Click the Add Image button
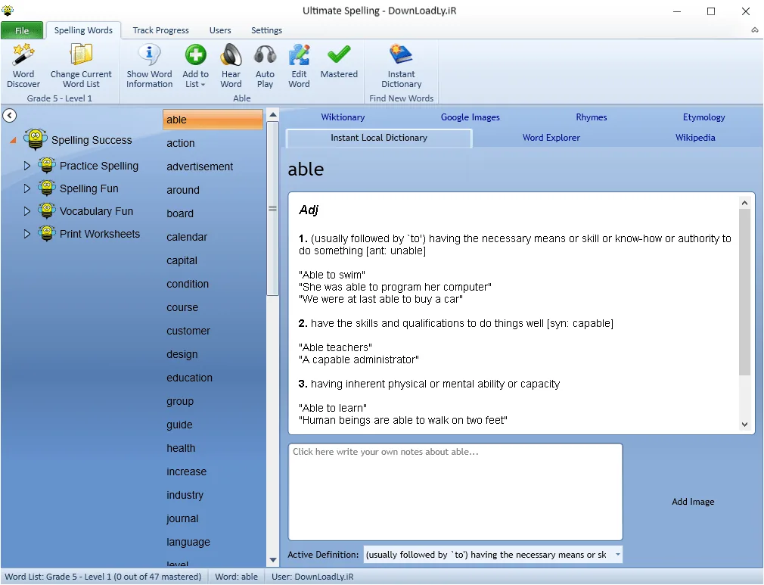This screenshot has height=585, width=764. click(x=693, y=502)
